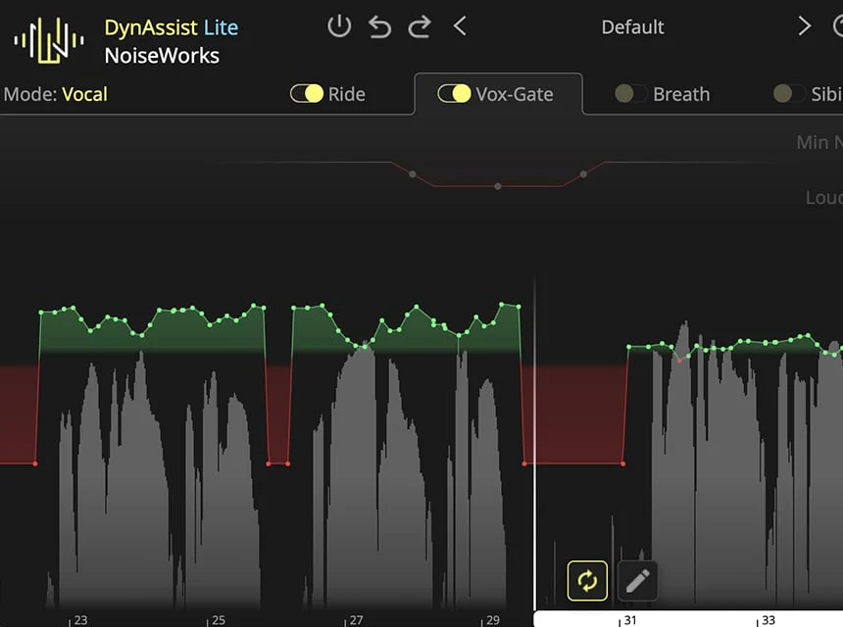Enable the Breath module toggle
The width and height of the screenshot is (843, 627).
click(629, 94)
